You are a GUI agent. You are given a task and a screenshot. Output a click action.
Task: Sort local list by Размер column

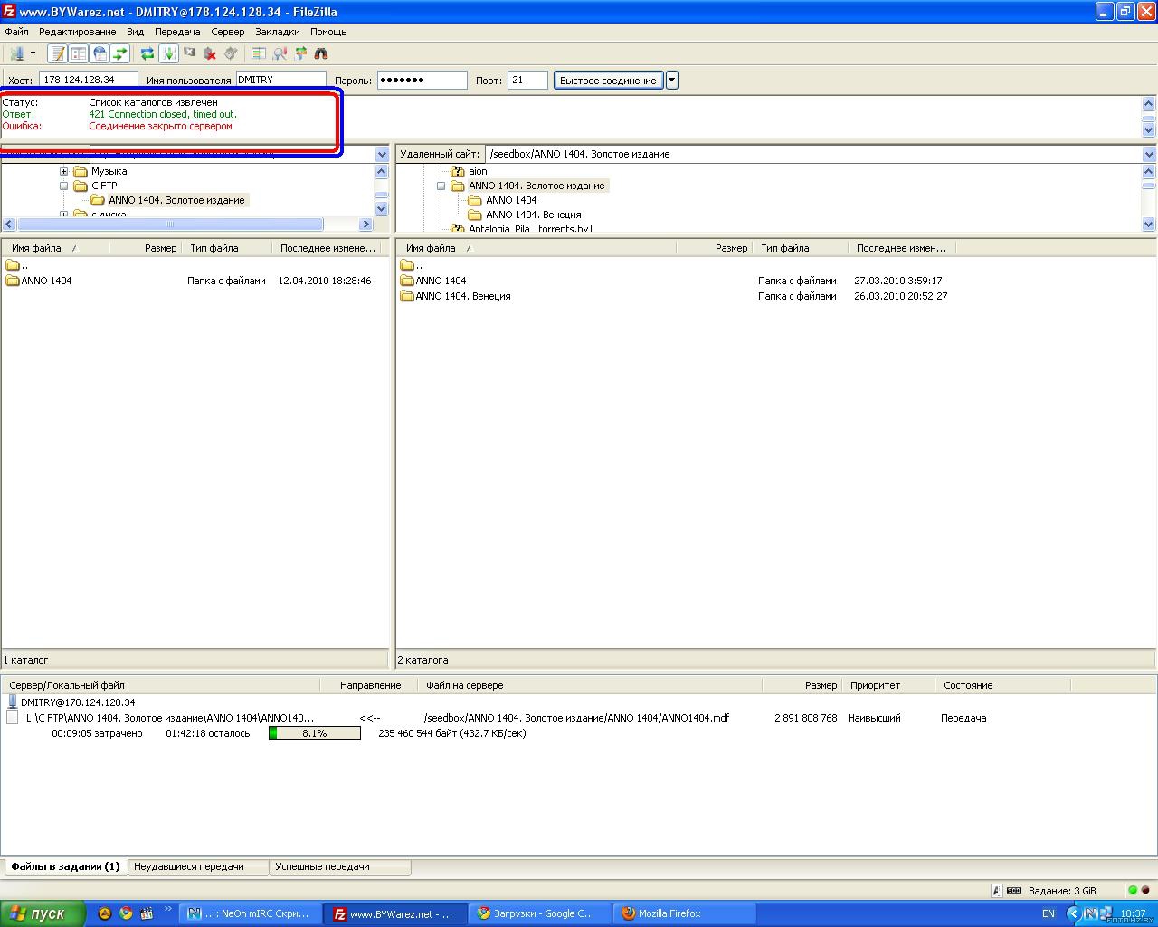click(x=145, y=248)
